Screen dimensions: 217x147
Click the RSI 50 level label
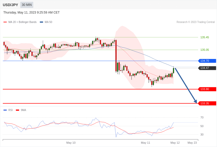pyautogui.click(x=202, y=126)
